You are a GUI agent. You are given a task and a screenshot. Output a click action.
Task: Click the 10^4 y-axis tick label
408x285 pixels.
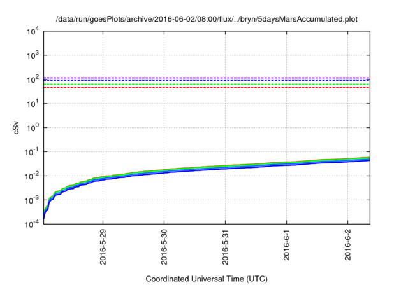(x=33, y=31)
